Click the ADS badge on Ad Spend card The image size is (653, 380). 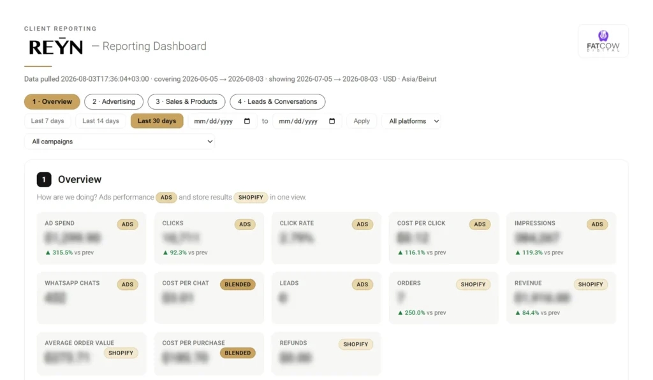coord(128,224)
